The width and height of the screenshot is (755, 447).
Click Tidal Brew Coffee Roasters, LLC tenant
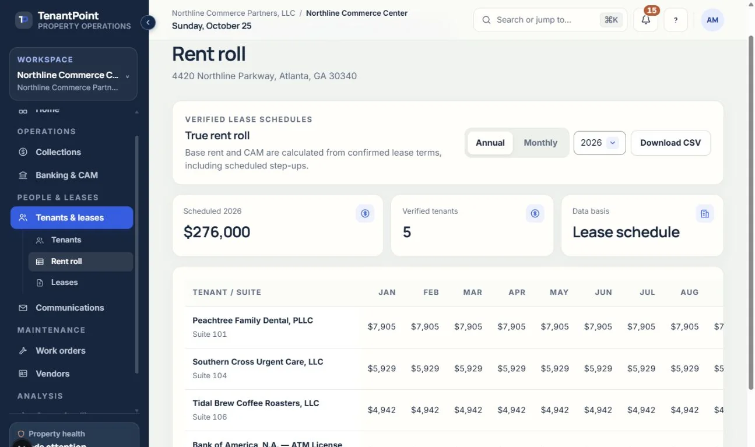pyautogui.click(x=256, y=403)
